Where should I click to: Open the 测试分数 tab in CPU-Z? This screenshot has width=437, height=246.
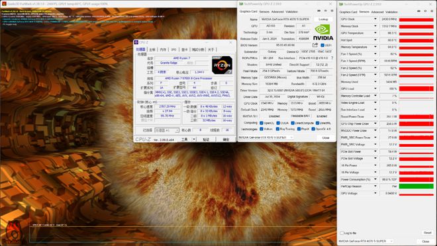click(x=198, y=50)
